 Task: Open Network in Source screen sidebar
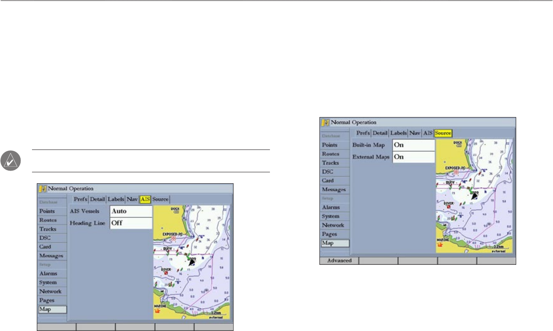tap(335, 225)
